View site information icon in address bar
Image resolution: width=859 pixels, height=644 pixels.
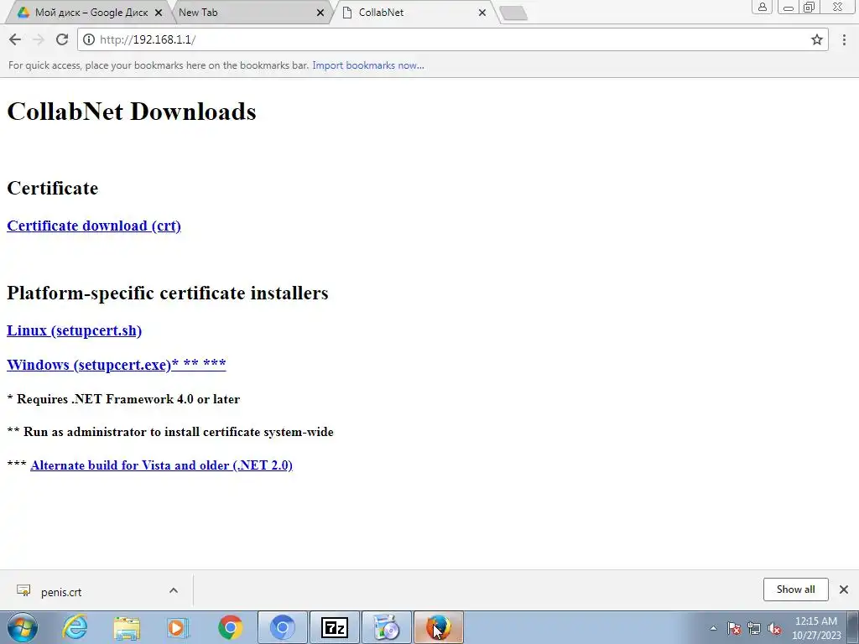point(89,39)
